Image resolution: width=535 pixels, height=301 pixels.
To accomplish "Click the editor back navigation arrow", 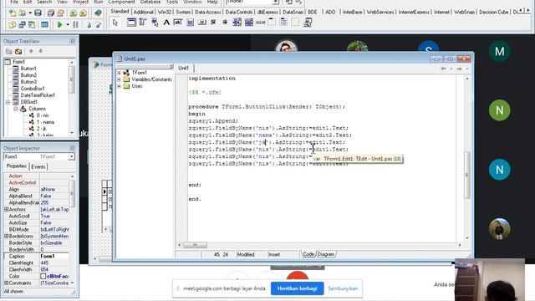I will [443, 69].
